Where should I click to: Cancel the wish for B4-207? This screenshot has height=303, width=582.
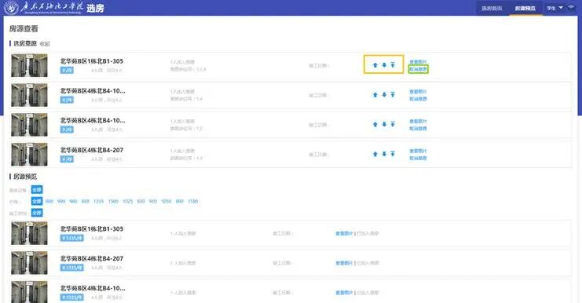pyautogui.click(x=418, y=159)
